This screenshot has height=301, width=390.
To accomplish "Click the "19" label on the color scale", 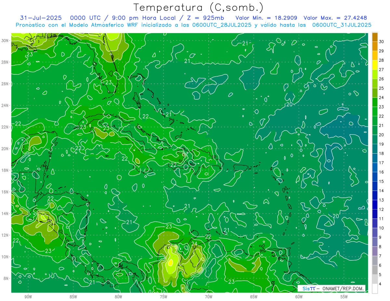I will 381,144.
